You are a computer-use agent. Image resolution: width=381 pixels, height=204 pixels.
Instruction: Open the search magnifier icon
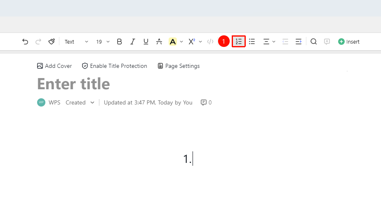point(314,42)
